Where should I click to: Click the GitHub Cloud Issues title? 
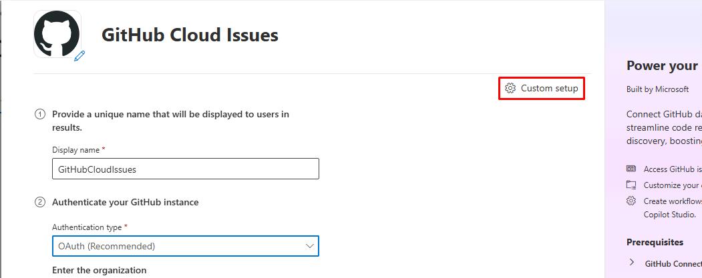point(190,35)
